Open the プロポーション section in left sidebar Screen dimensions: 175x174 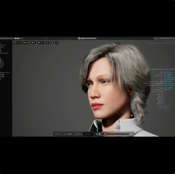pyautogui.click(x=5, y=73)
